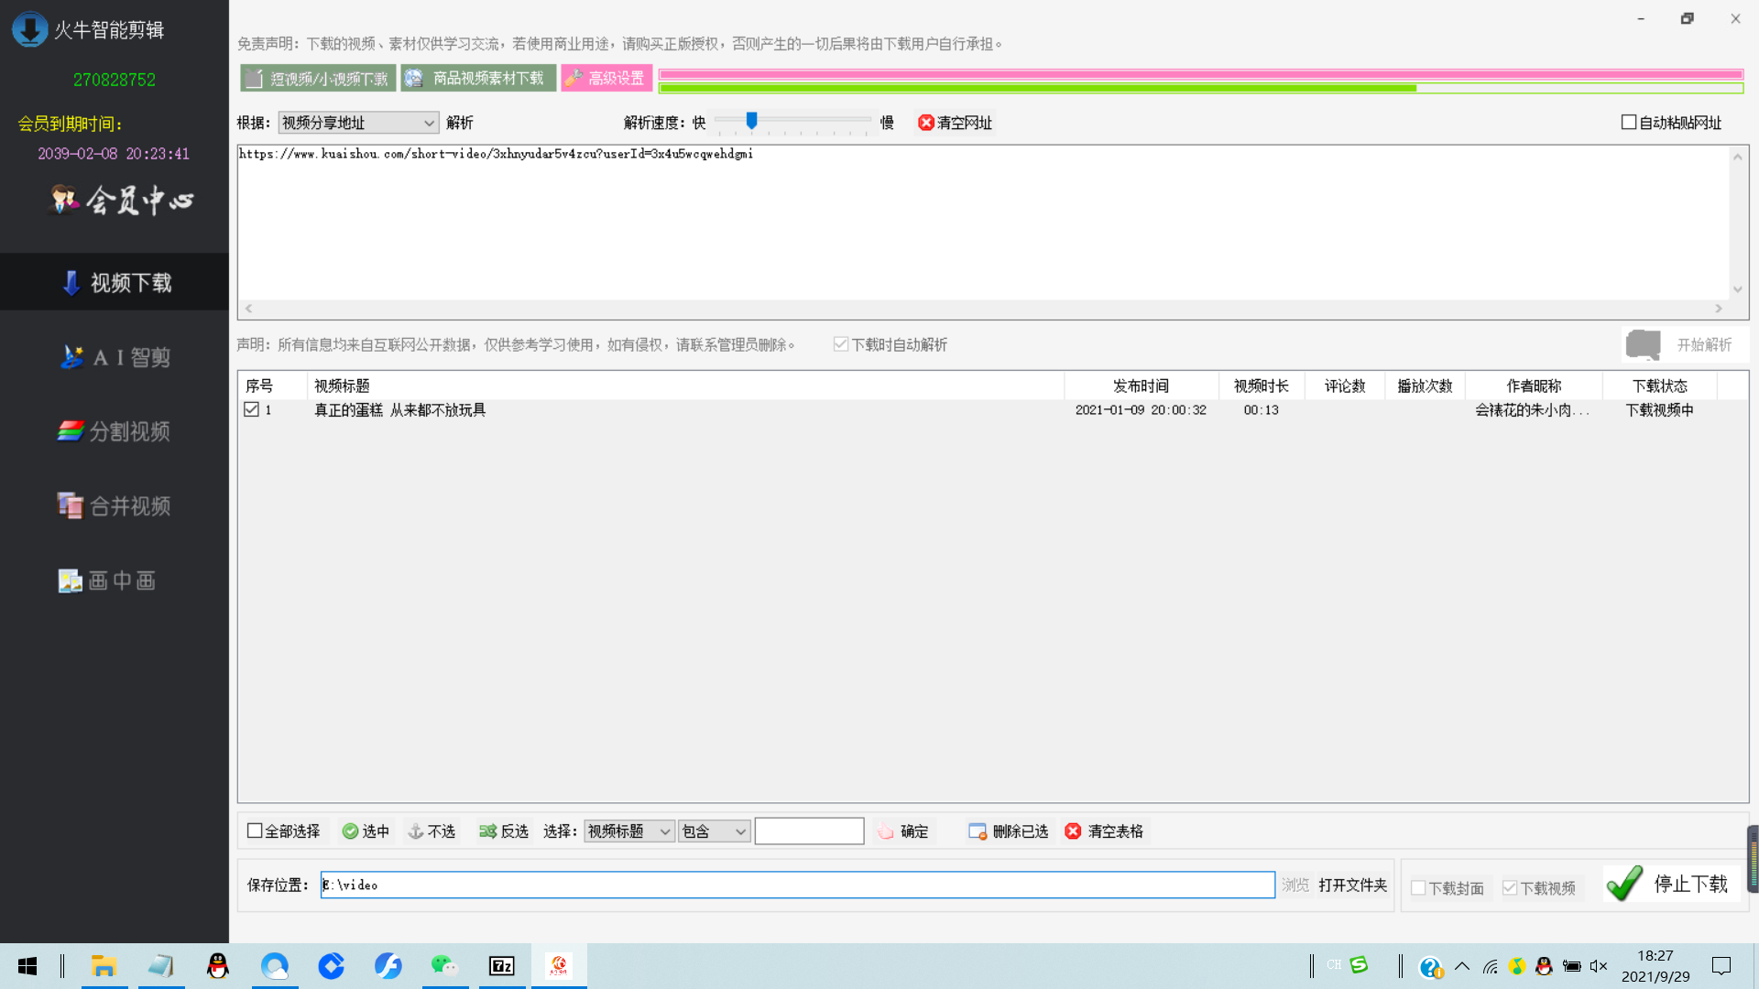Open the 分割视频 section
The height and width of the screenshot is (989, 1759).
(x=115, y=431)
